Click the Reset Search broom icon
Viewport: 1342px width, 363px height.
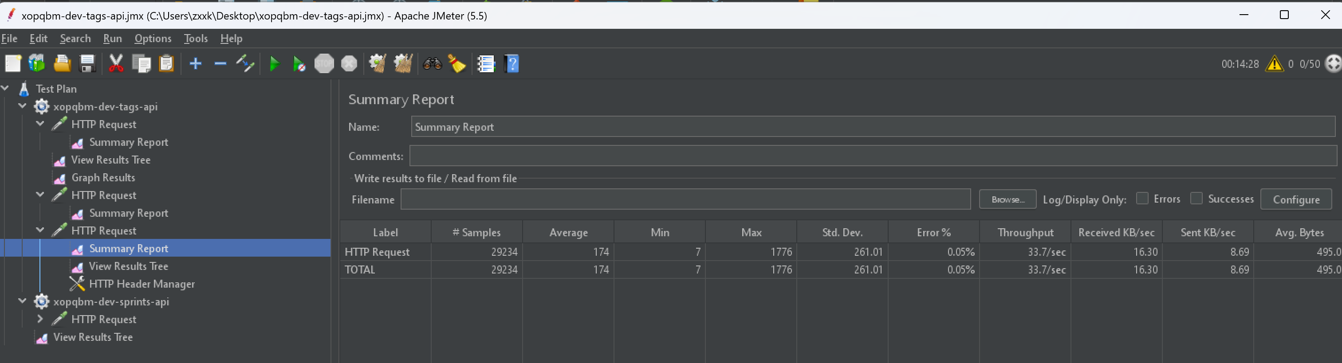click(457, 64)
